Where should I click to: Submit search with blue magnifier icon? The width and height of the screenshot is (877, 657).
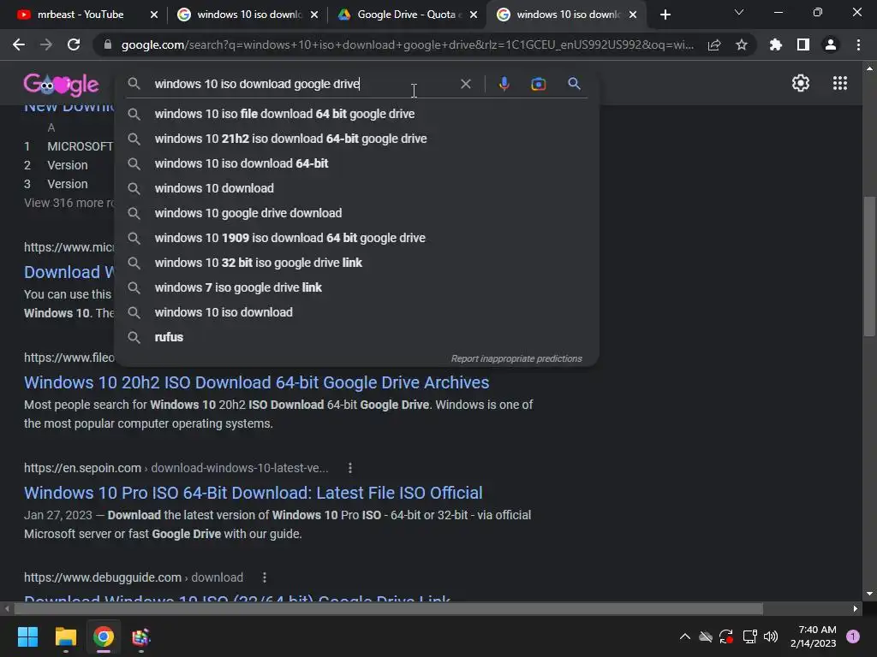point(574,84)
